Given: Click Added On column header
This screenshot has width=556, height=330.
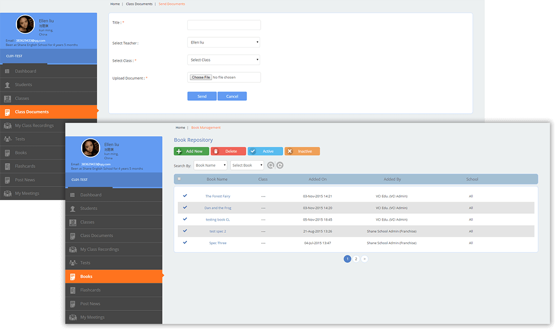Looking at the screenshot, I should tap(318, 179).
